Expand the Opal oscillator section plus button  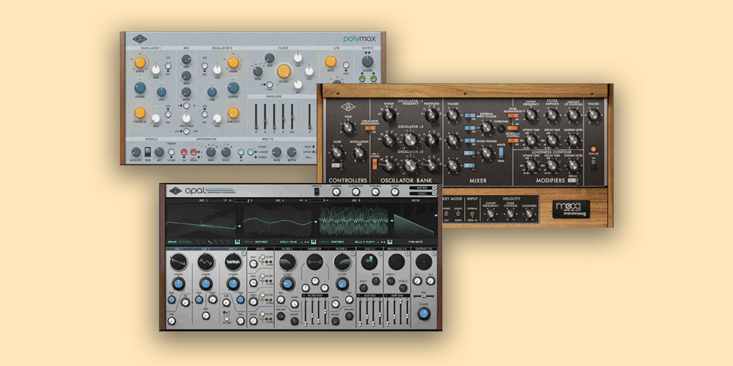pyautogui.click(x=243, y=253)
